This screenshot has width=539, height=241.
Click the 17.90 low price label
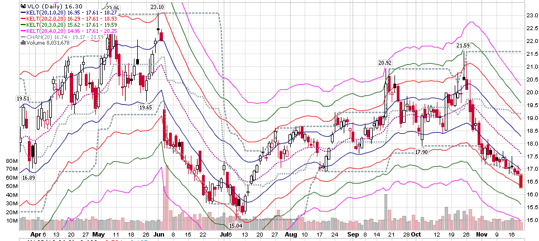(421, 152)
